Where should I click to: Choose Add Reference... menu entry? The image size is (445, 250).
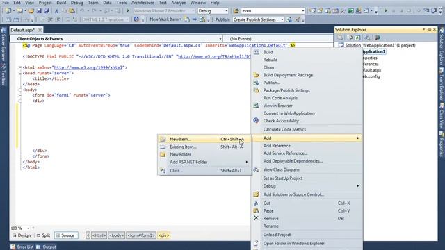click(307, 146)
